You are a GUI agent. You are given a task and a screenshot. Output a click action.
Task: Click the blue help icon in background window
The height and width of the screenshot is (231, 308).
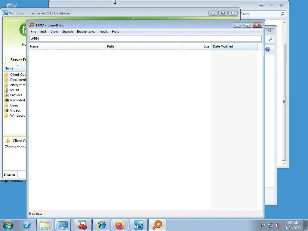pos(267,49)
